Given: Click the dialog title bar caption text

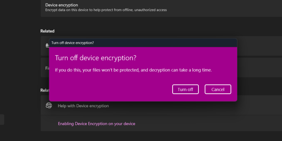Looking at the screenshot, I should click(x=73, y=43).
